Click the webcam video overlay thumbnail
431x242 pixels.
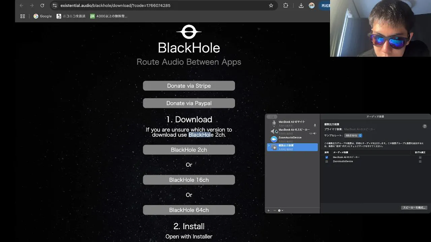380,28
